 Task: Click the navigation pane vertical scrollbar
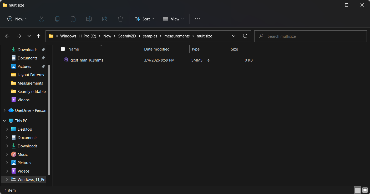click(x=49, y=118)
